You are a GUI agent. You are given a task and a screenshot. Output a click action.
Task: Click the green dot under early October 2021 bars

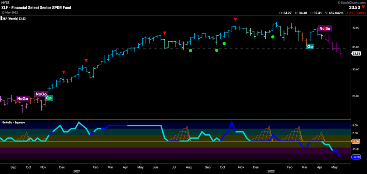[x=224, y=43]
